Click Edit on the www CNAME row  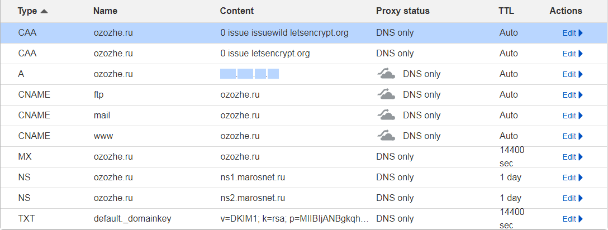click(x=572, y=136)
